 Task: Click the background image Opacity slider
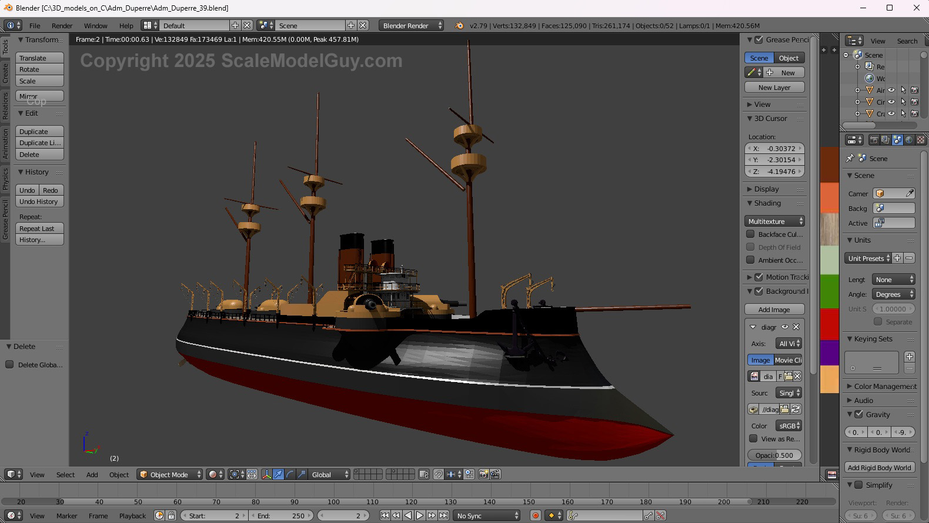(x=774, y=455)
